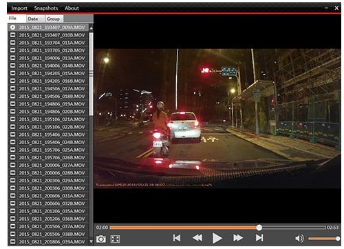Viewport: 344px width, 249px height.
Task: Toggle fullscreen video view
Action: 115,239
